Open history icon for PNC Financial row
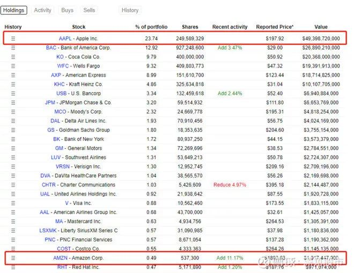The image size is (354, 273). coord(13,240)
